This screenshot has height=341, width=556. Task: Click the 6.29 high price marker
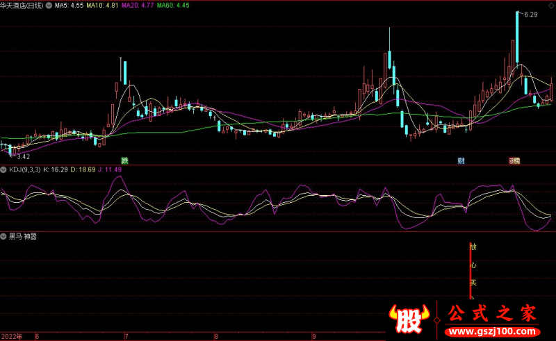point(530,14)
